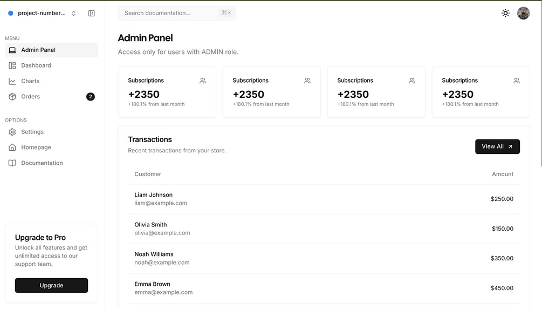Click the Homepage house icon

[x=12, y=147]
